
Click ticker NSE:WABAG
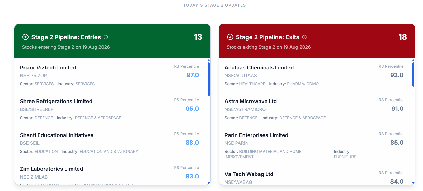[238, 182]
